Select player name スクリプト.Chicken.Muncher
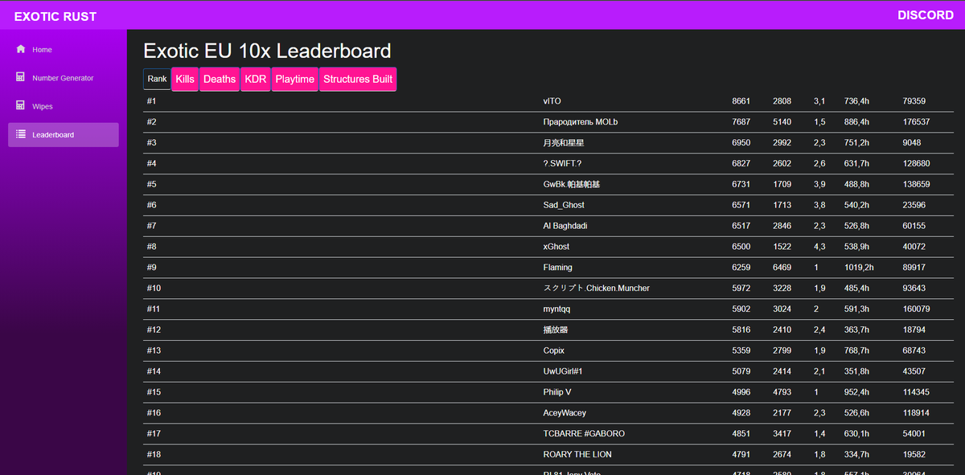This screenshot has width=965, height=475. click(x=597, y=289)
